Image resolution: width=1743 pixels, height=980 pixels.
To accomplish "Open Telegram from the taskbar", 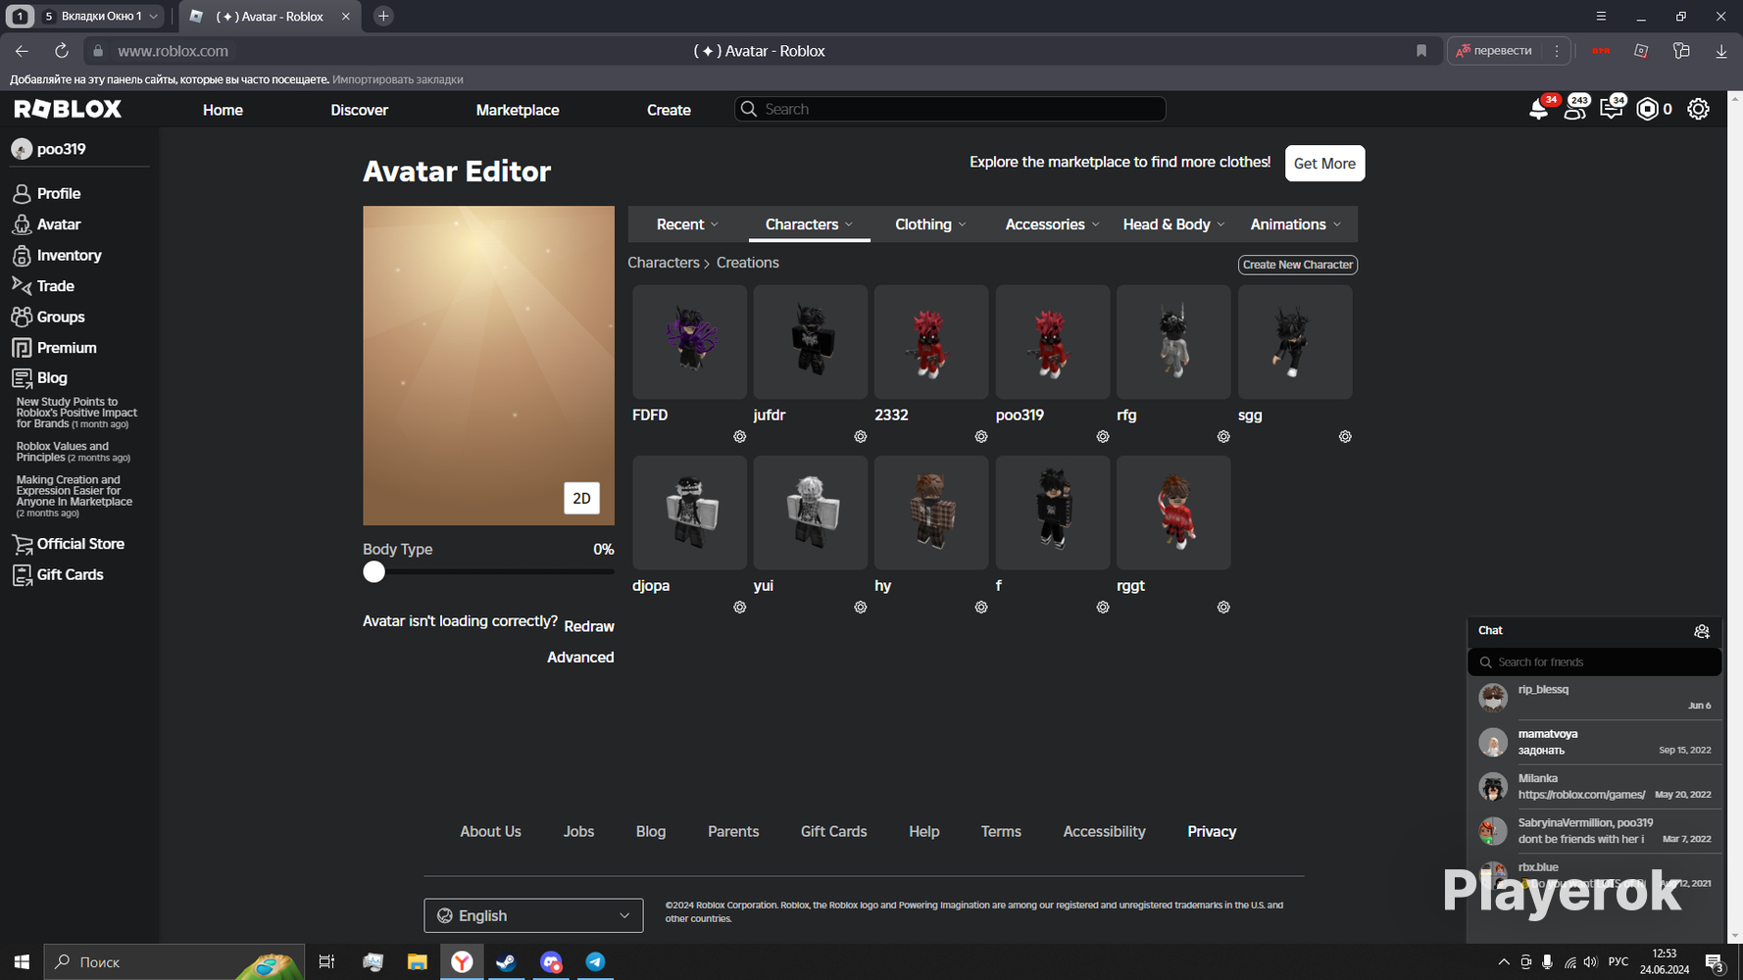I will (595, 962).
